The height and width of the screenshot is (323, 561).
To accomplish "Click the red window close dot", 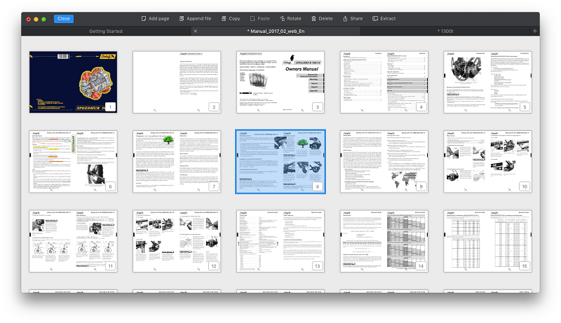I will pos(29,19).
